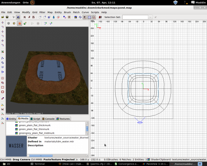The width and height of the screenshot is (207, 166).
Task: Switch to the Script tab
Action: [x=35, y=119]
